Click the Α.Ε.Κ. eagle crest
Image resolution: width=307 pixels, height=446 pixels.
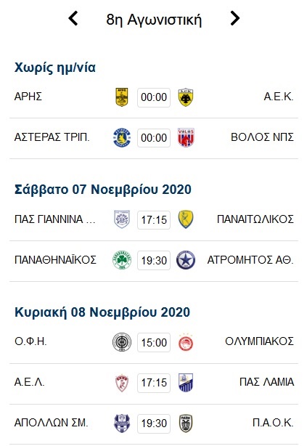pyautogui.click(x=186, y=97)
